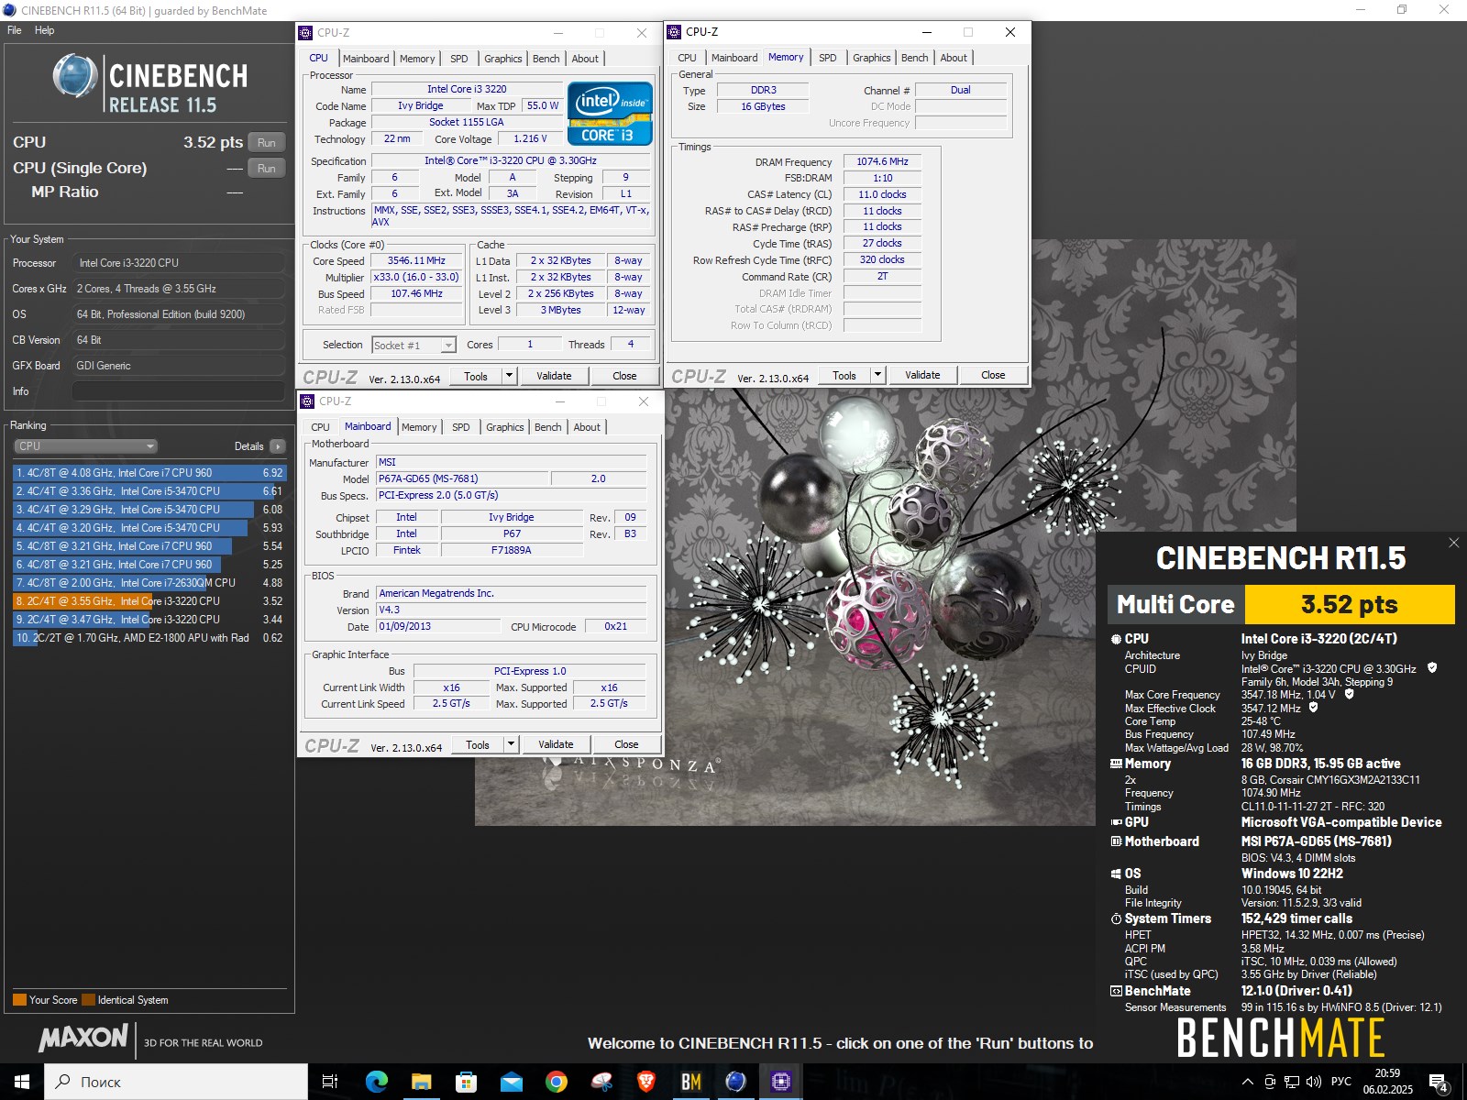Viewport: 1467px width, 1100px height.
Task: Click the shield icon beside Max Effective Clock
Action: (1313, 708)
